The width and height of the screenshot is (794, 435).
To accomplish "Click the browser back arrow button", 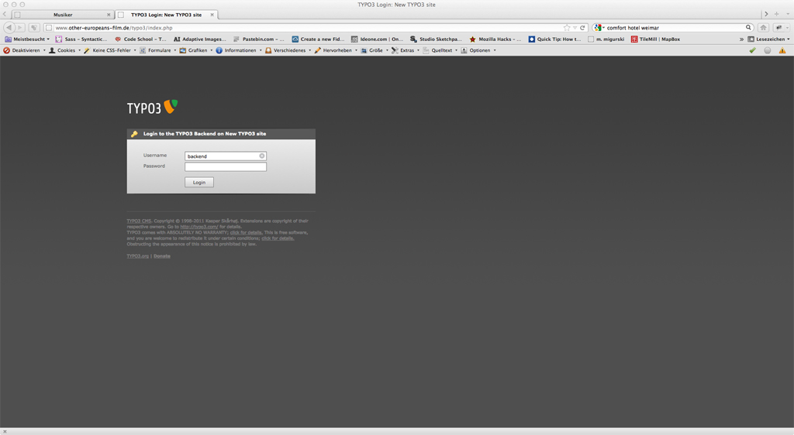I will tap(9, 27).
